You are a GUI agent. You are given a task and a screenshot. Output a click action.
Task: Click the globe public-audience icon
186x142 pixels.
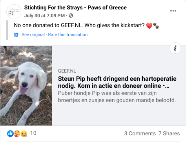(71, 16)
